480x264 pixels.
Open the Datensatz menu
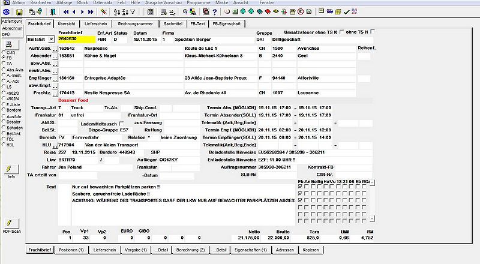103,2
